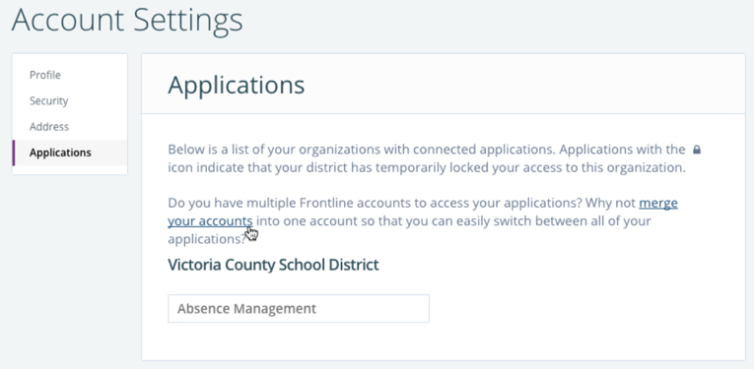
Task: Click the word "applications?" ending the paragraph
Action: [x=207, y=239]
